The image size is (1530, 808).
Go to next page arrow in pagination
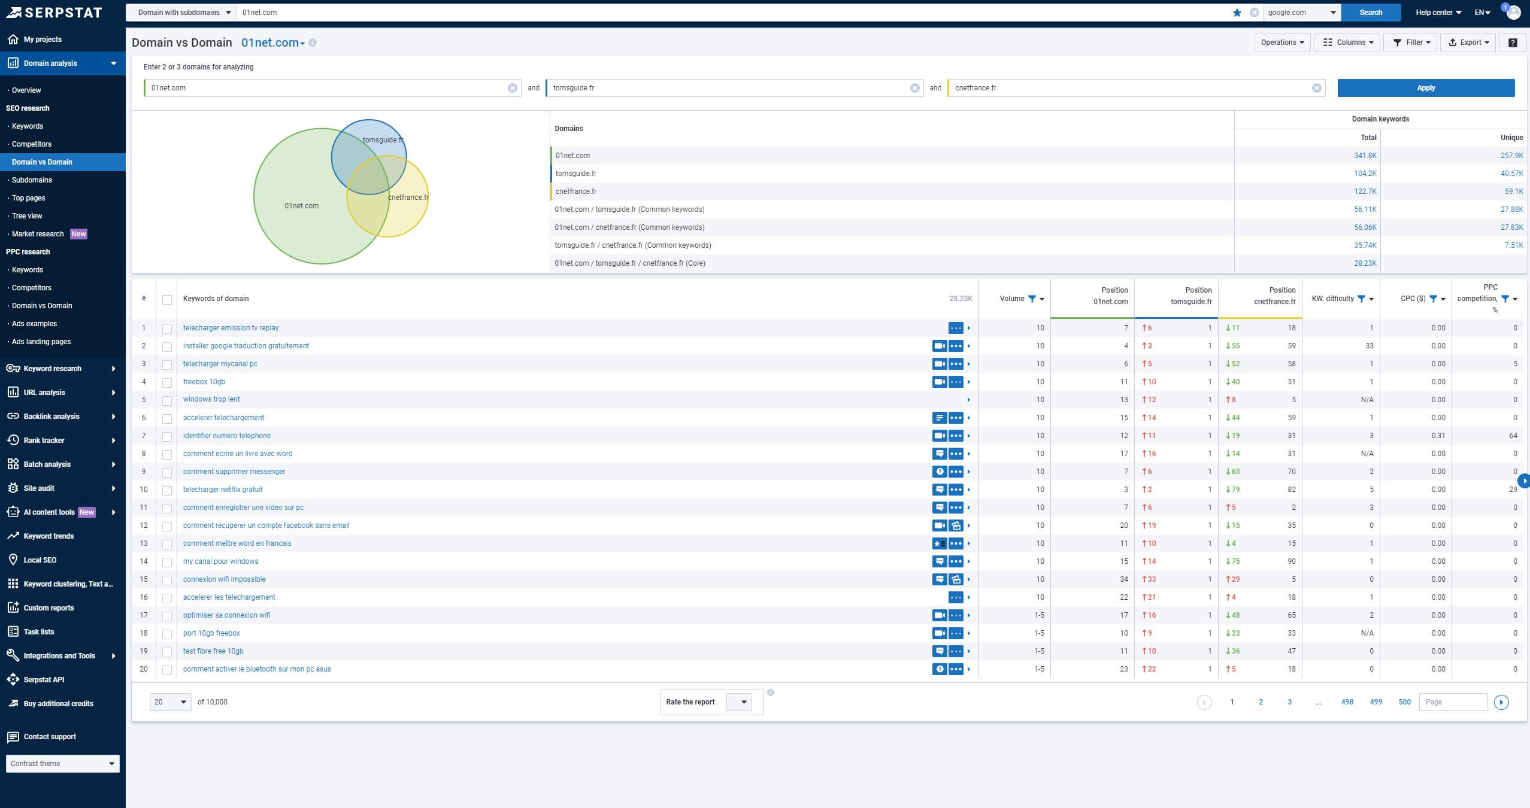point(1501,702)
